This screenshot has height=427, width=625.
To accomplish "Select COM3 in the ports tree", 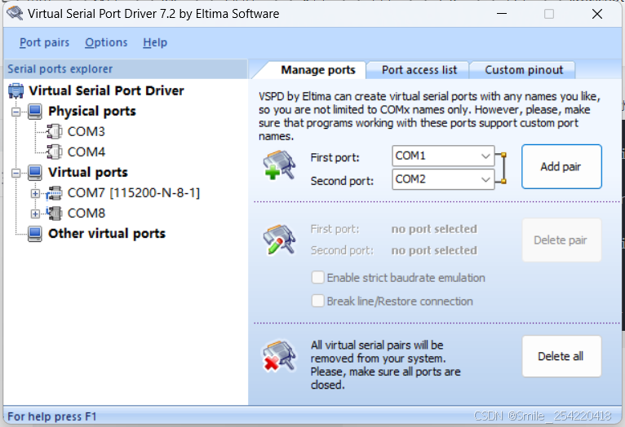I will (x=86, y=131).
